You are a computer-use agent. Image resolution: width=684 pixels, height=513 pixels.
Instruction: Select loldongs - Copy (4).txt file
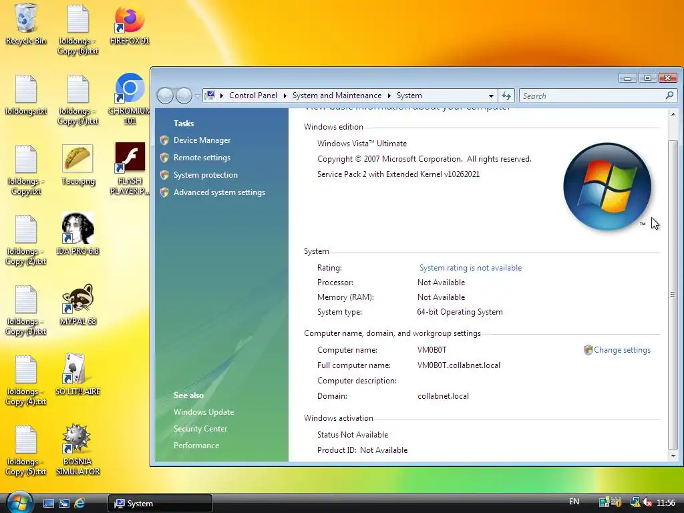26,380
